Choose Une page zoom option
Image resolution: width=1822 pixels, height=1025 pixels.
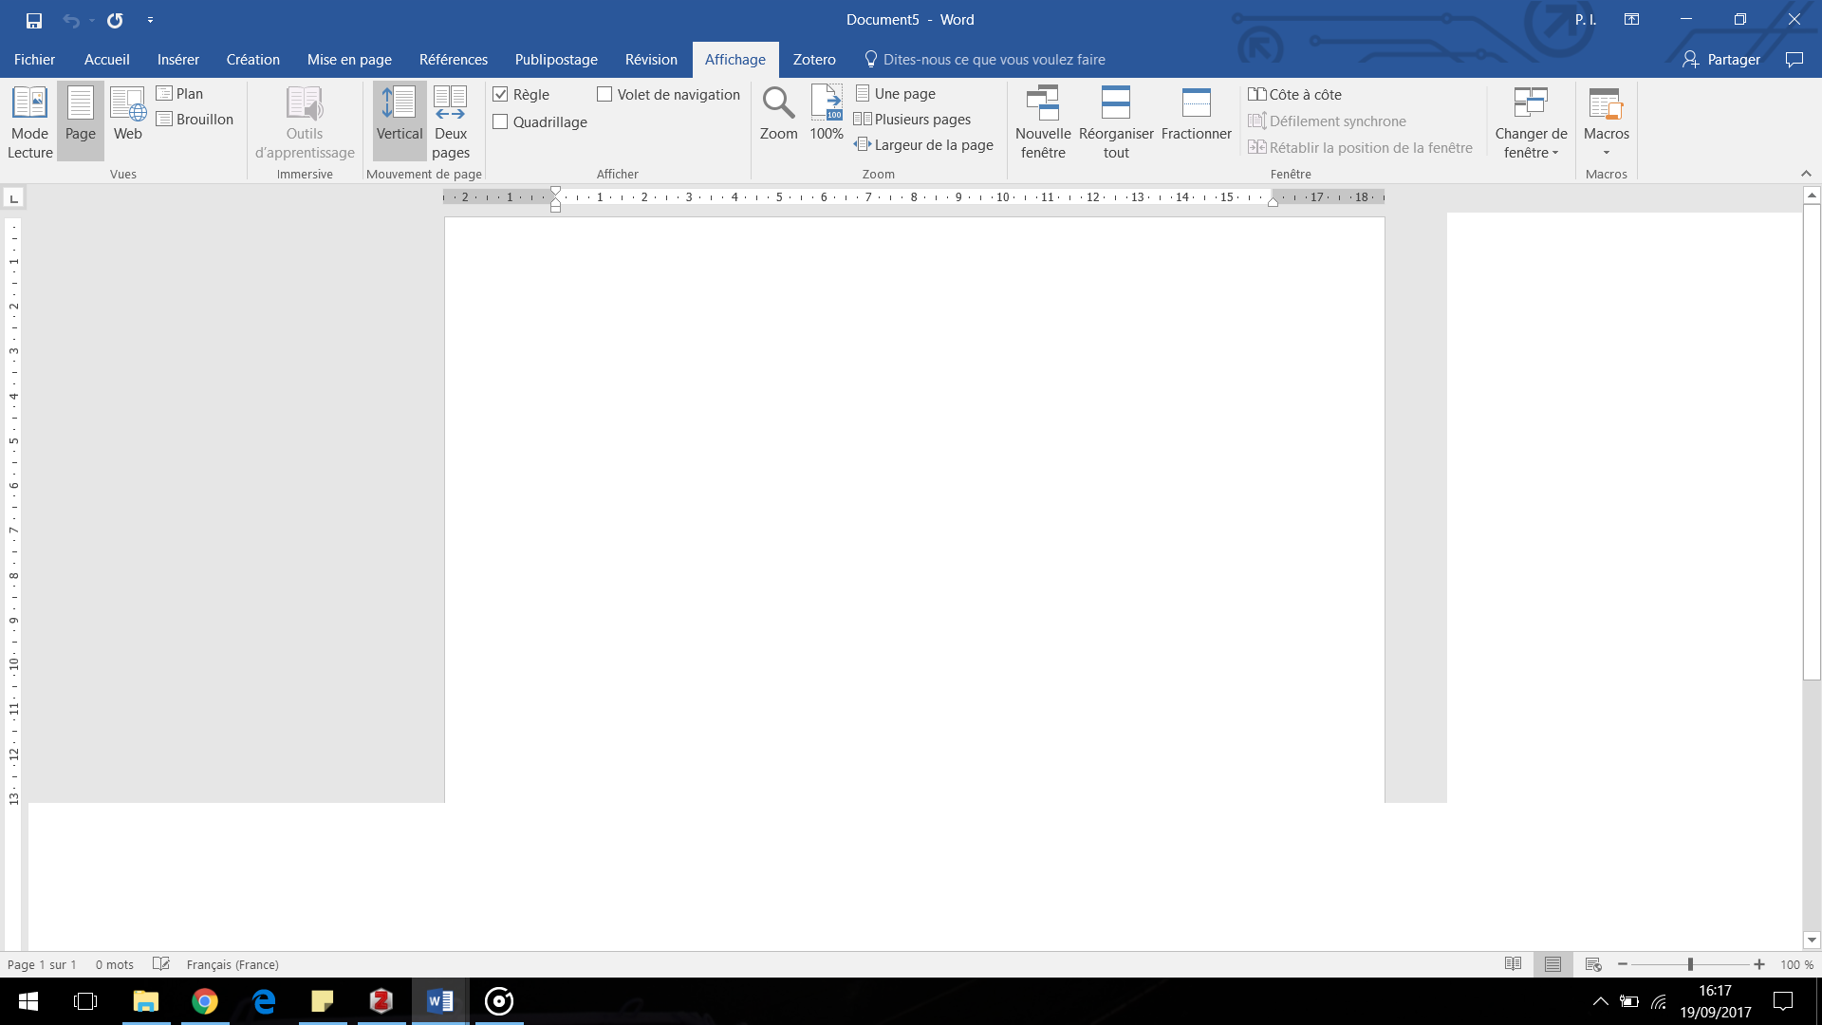pyautogui.click(x=896, y=93)
